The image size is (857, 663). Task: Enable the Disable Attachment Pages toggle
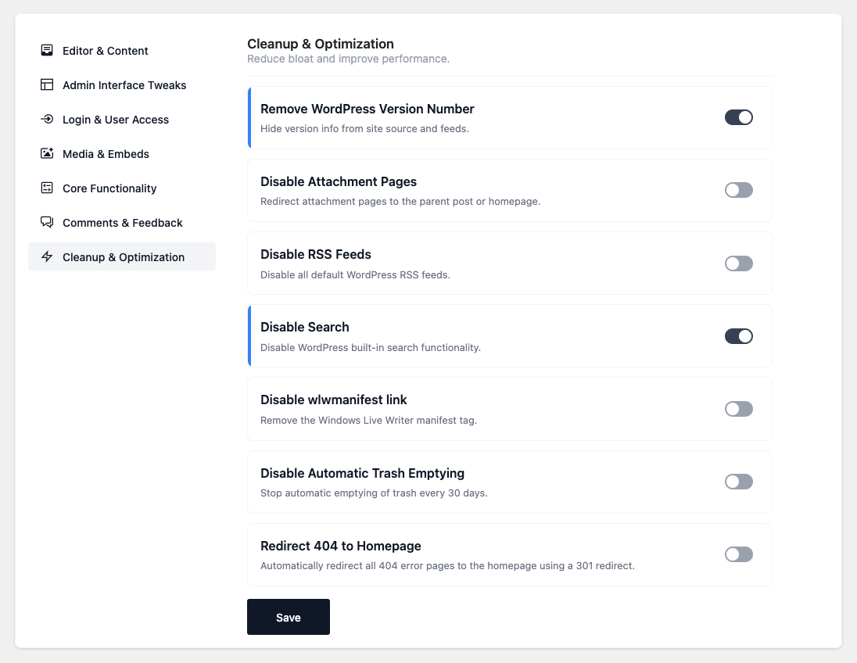pos(738,190)
